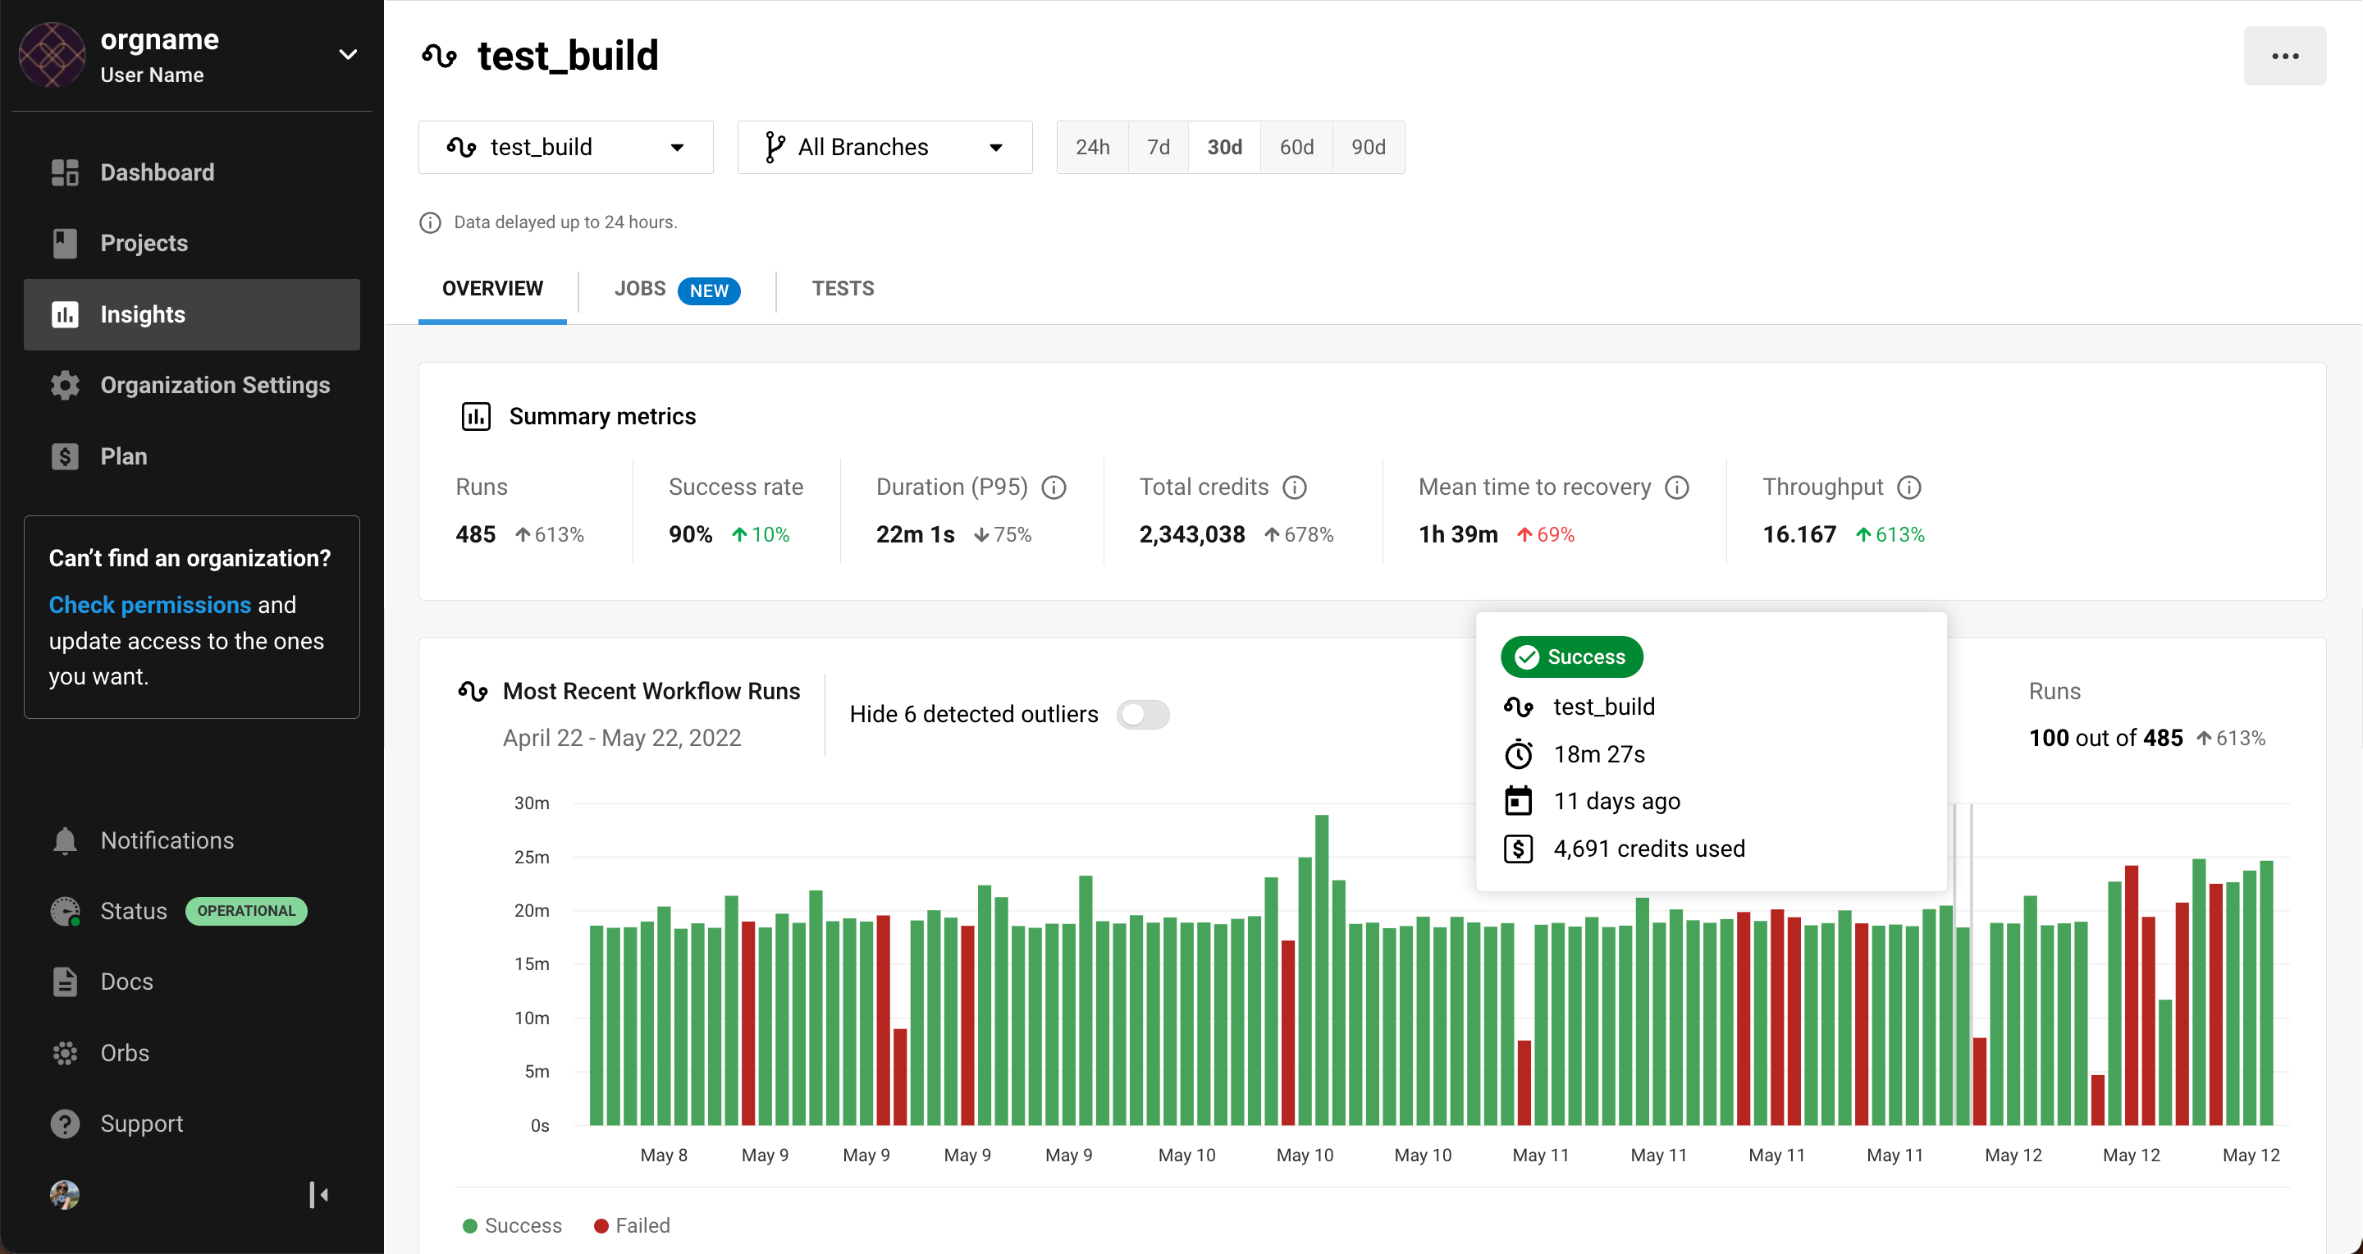Open Organization Settings page
Viewport: 2363px width, 1254px height.
(x=192, y=385)
